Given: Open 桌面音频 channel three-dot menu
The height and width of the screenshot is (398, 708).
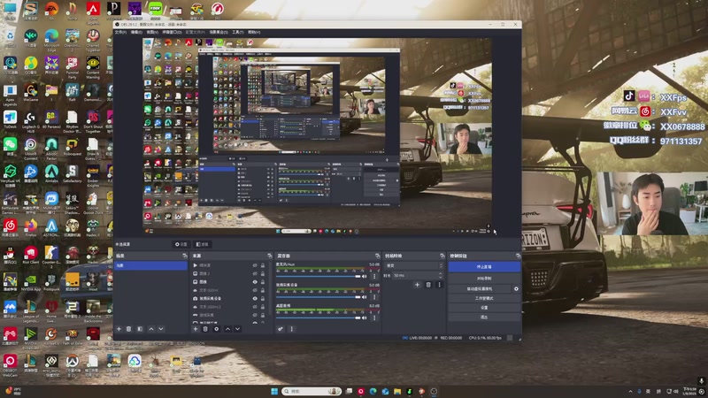Looking at the screenshot, I should pyautogui.click(x=374, y=318).
